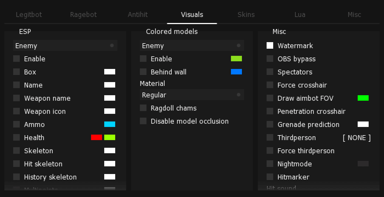This screenshot has height=197, width=384.
Task: Enable Ragdoll chams checkbox
Action: tap(143, 108)
